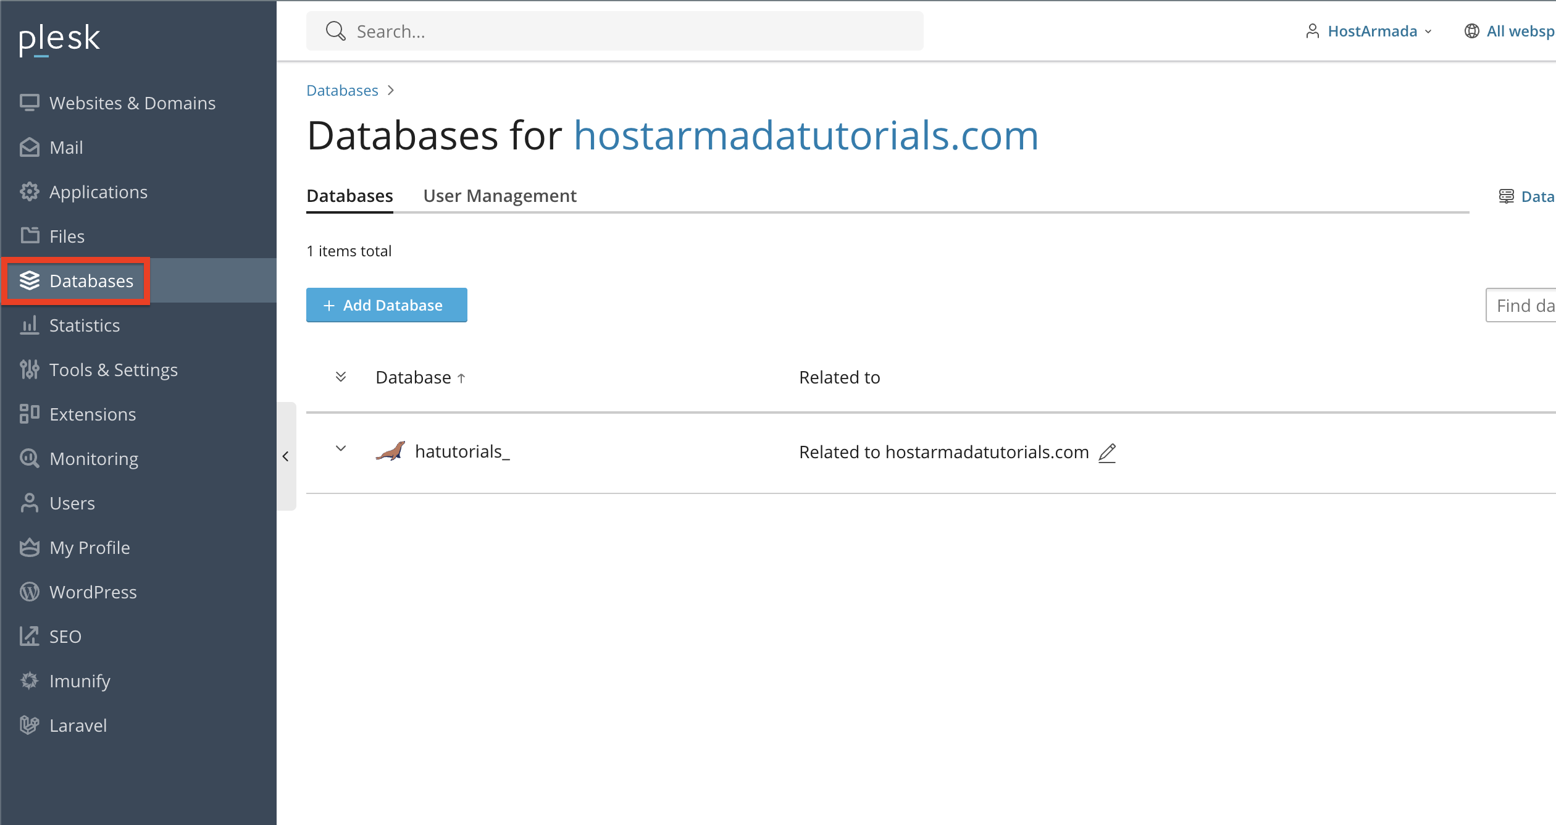Image resolution: width=1556 pixels, height=825 pixels.
Task: Open the HostArmada account dropdown
Action: 1368,31
